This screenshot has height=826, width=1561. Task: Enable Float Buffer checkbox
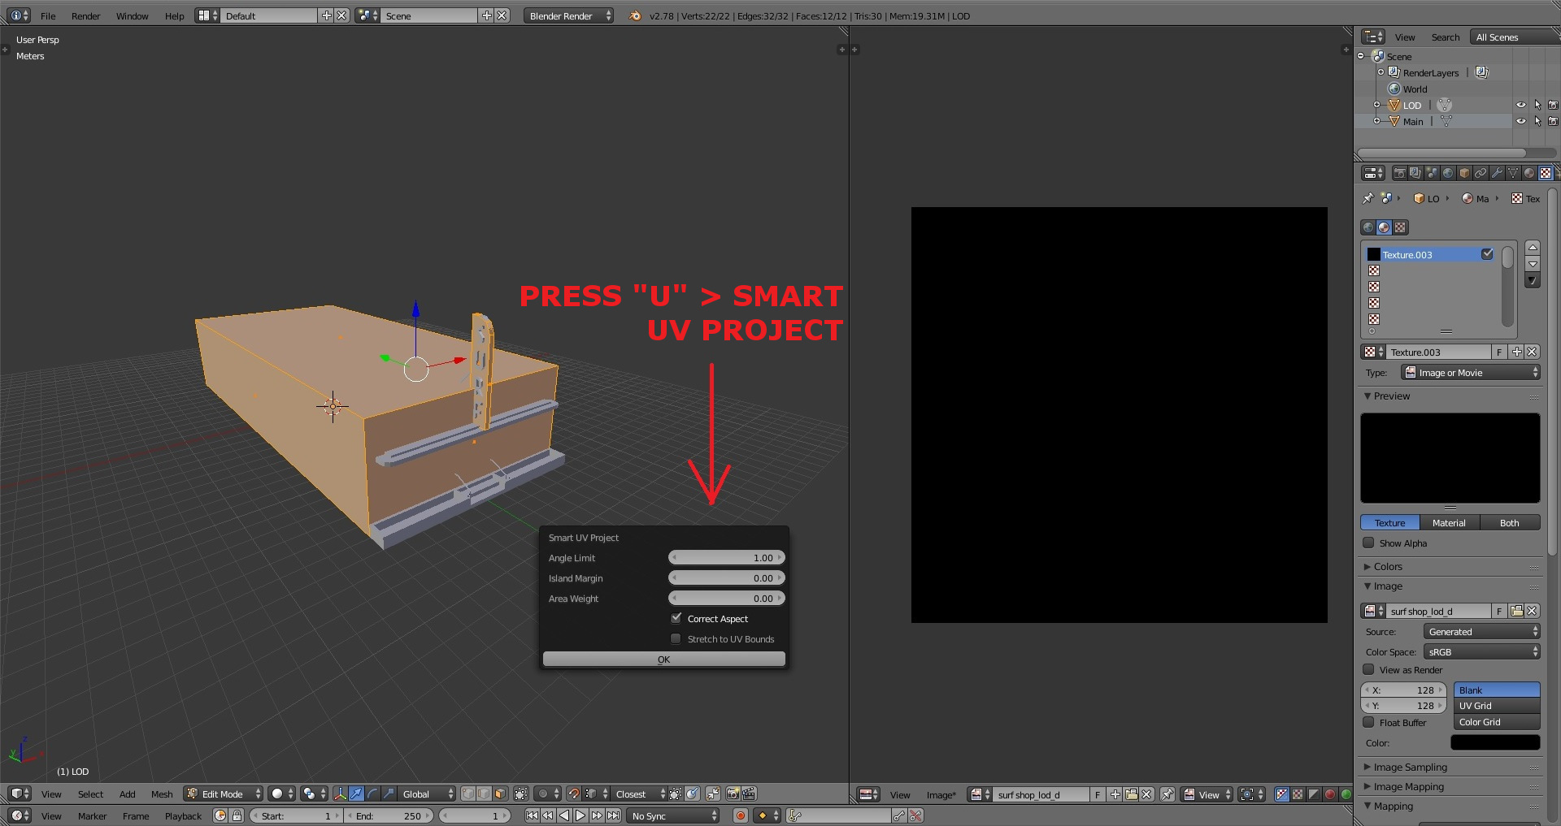click(x=1368, y=722)
